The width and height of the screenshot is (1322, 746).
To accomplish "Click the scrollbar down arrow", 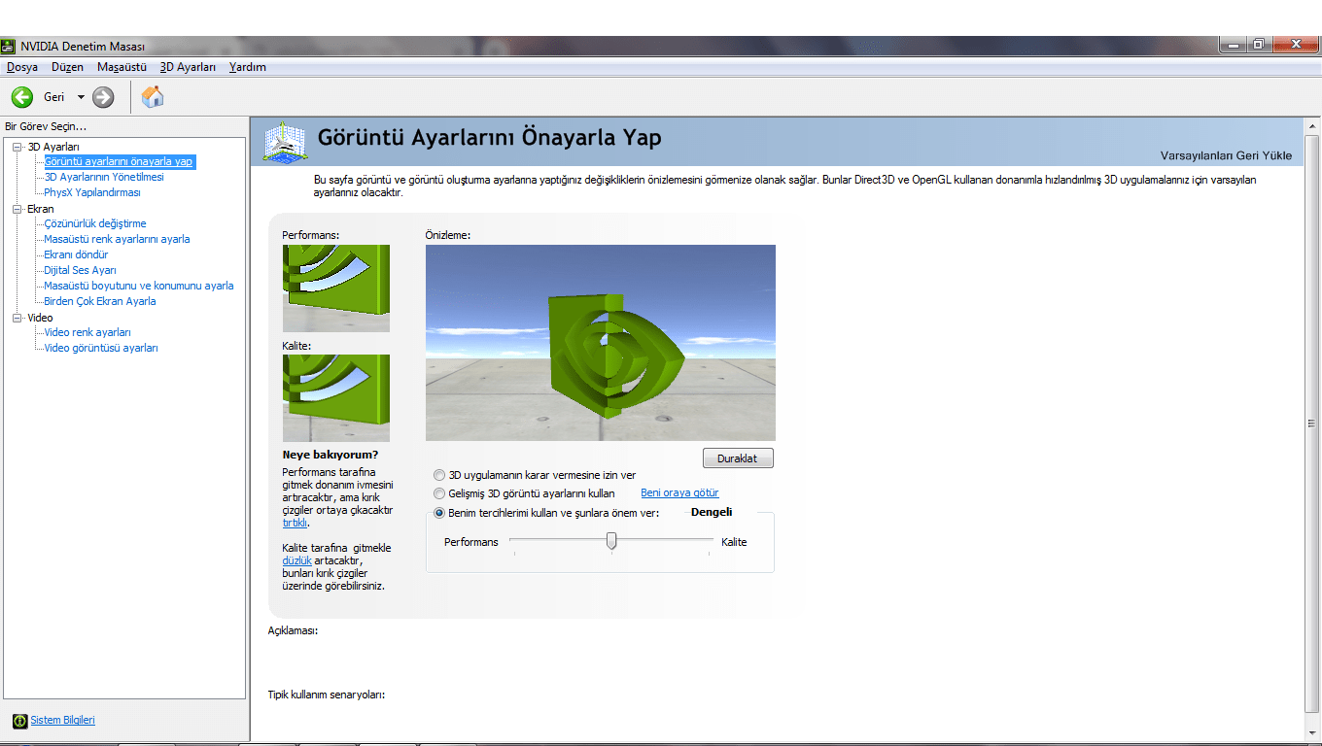I will point(1312,732).
